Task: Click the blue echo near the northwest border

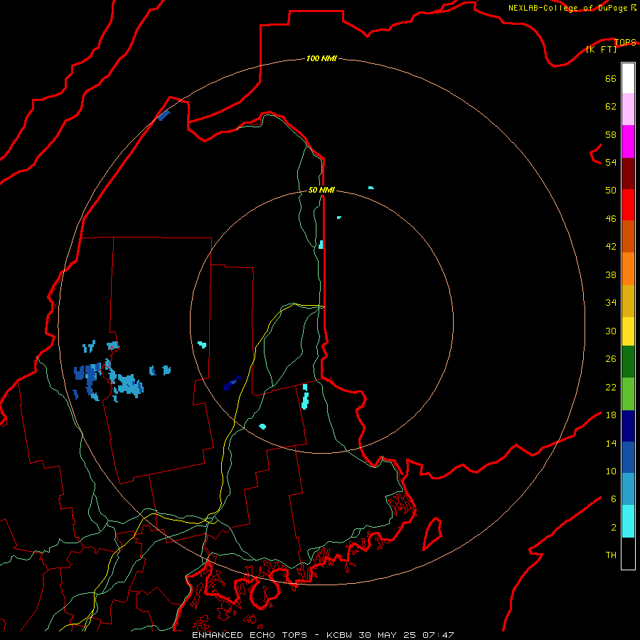Action: (164, 115)
